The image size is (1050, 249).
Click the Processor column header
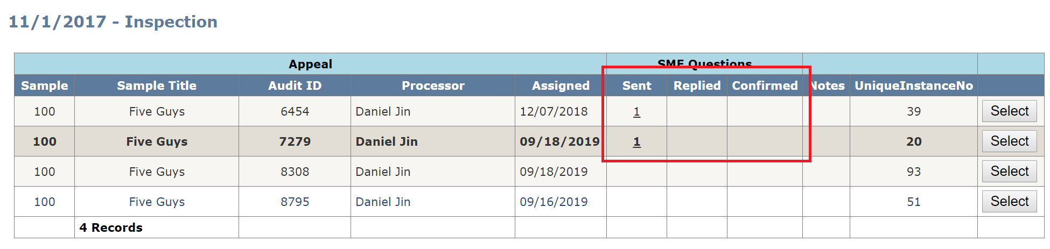tap(433, 86)
